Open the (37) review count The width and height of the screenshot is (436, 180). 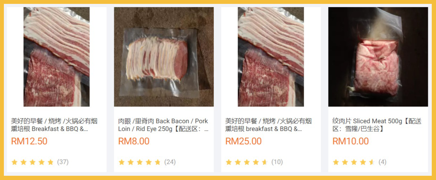click(x=63, y=162)
